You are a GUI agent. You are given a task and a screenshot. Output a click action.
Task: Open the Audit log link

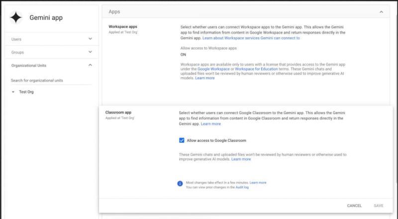242,187
